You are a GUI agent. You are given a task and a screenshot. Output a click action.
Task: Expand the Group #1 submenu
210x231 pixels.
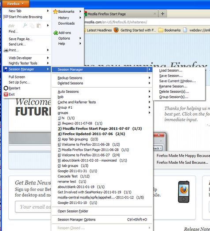click(102, 107)
